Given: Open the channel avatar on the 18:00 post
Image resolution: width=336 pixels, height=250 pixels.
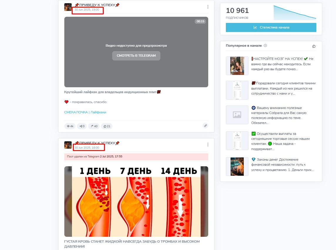Looking at the screenshot, I should tap(68, 145).
